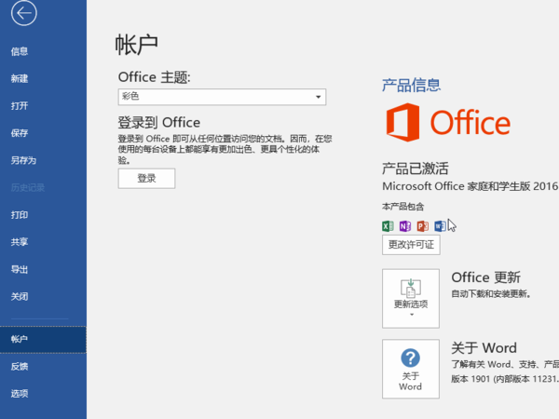The width and height of the screenshot is (559, 419).
Task: Expand the Office 主题 dropdown arrow
Action: tap(318, 97)
